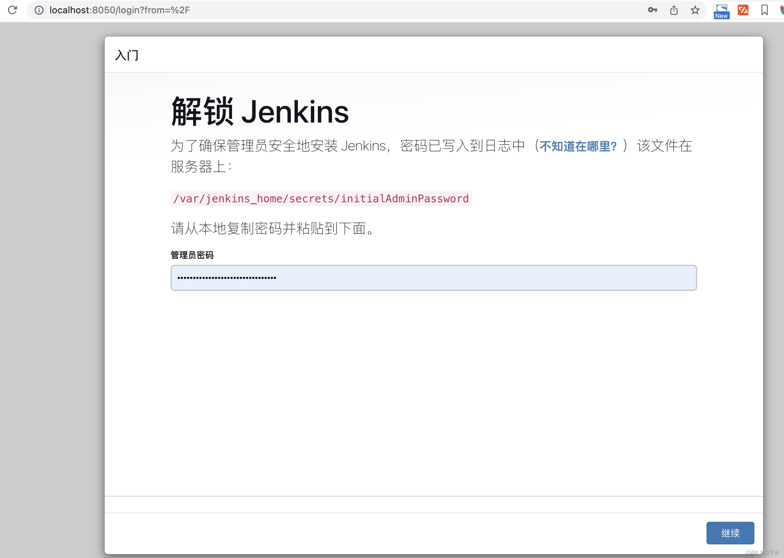Click the CSDN watermark text

(x=762, y=552)
